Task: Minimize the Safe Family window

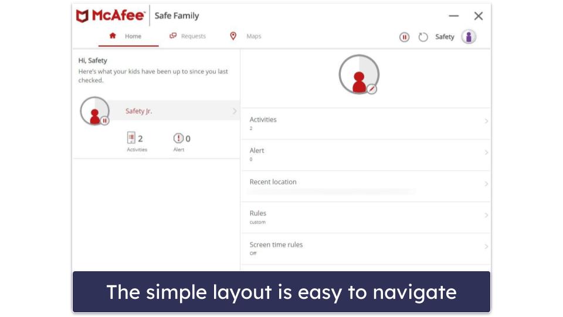Action: pos(454,16)
